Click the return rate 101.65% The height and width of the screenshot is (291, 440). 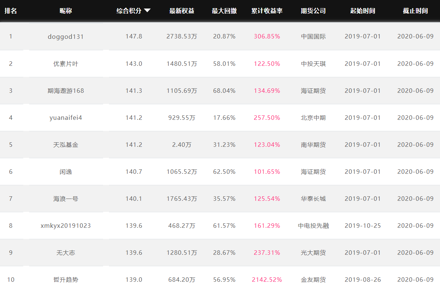coord(267,172)
